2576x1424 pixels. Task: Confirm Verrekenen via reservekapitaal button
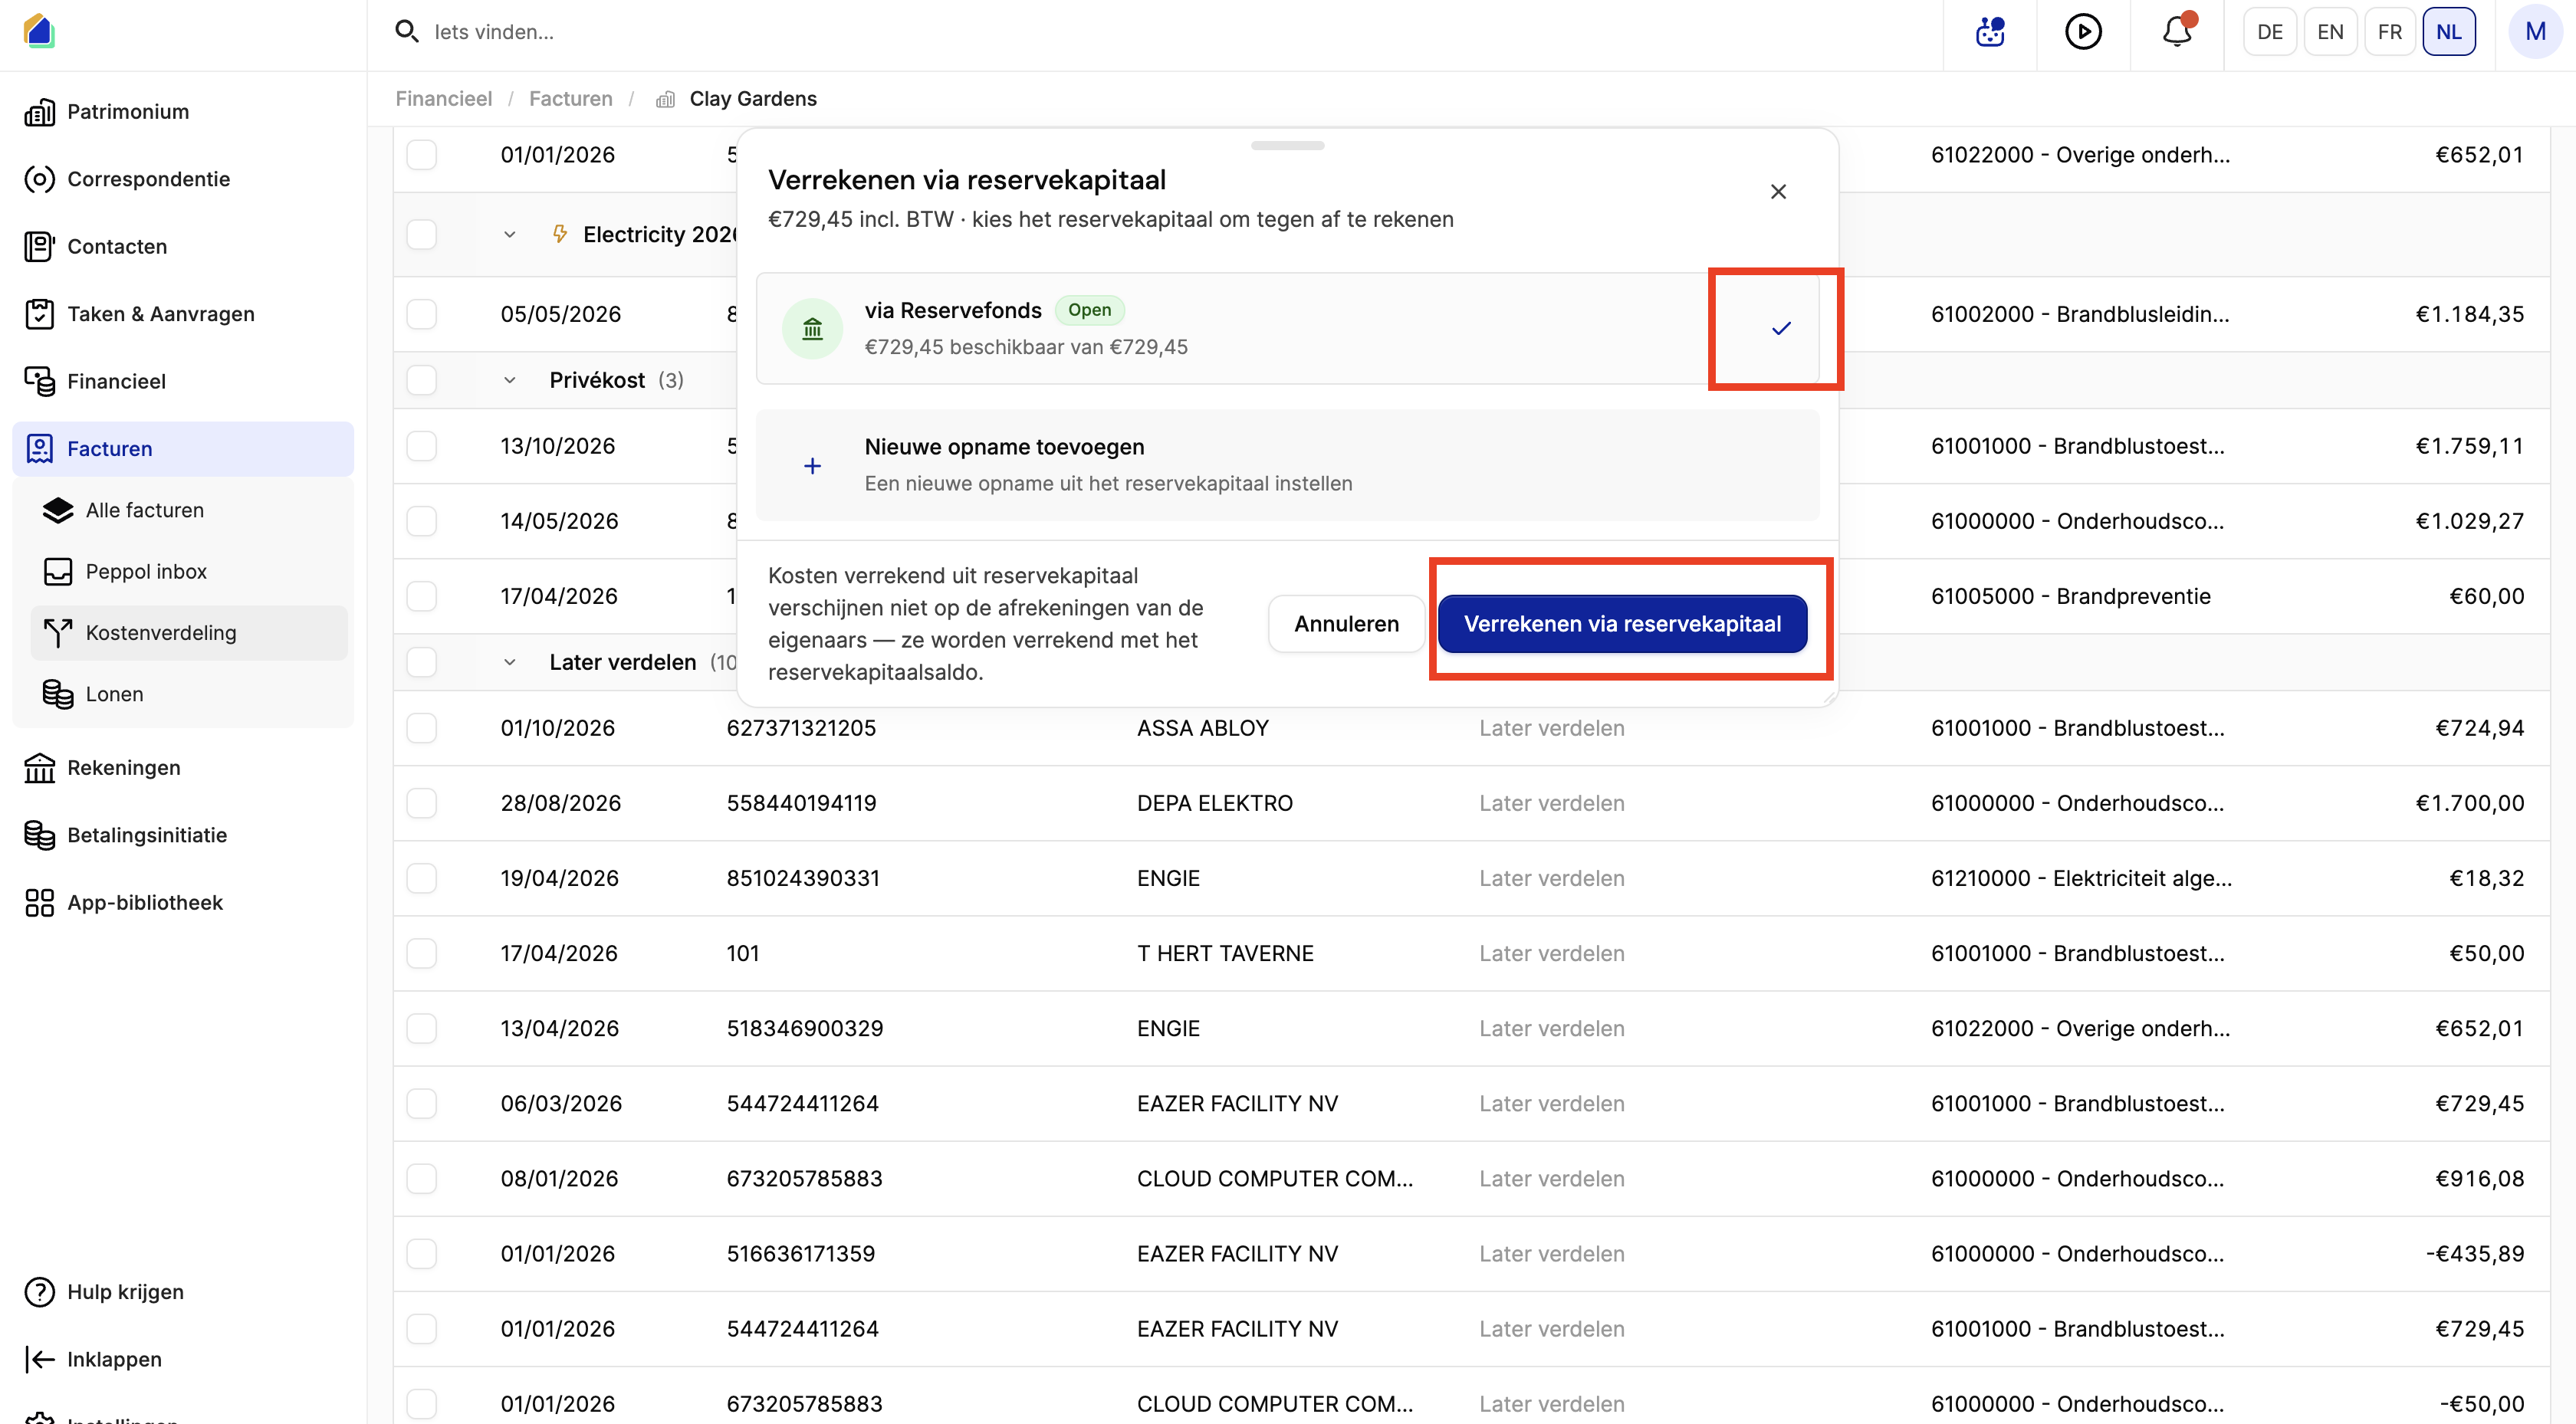1622,624
